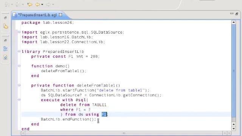Go back using the yellow Back arrow
This screenshot has width=242, height=136.
point(37,5)
